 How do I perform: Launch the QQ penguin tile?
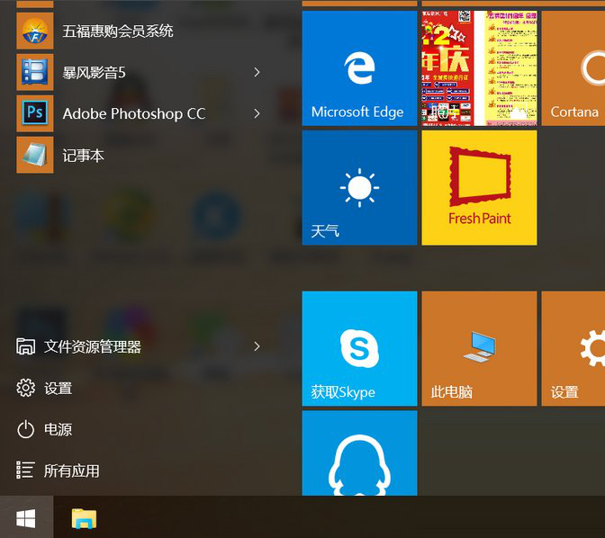pyautogui.click(x=359, y=453)
